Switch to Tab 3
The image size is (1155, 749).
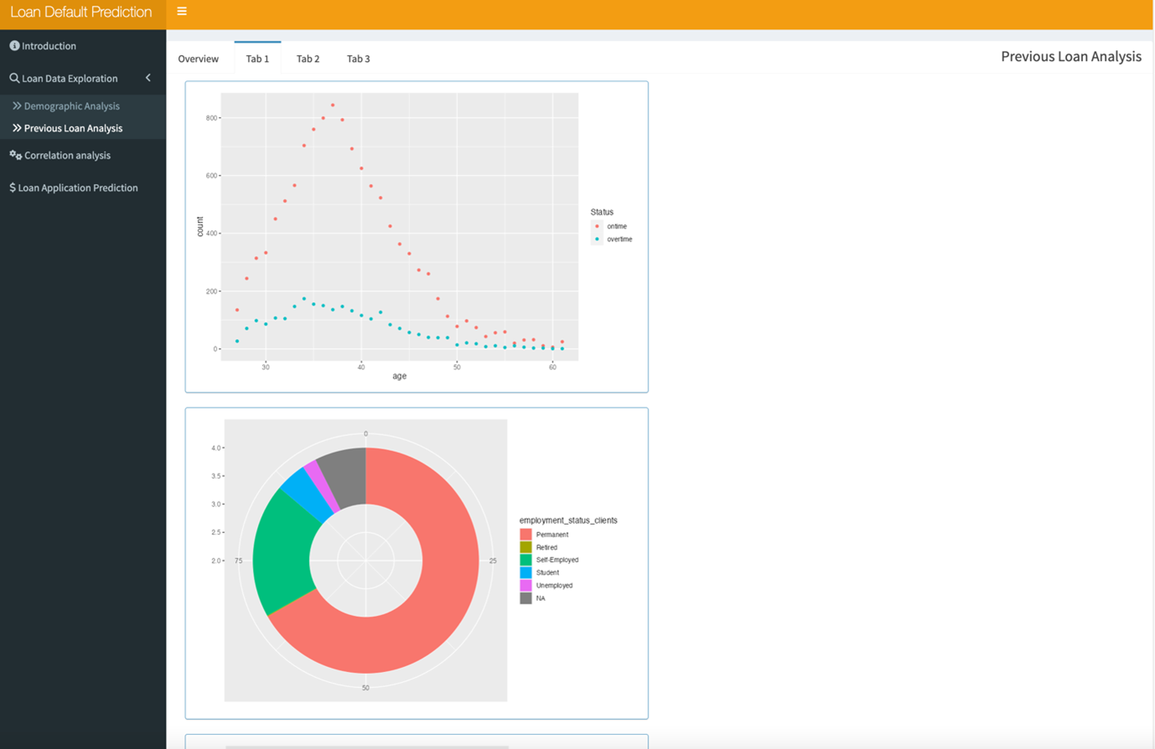358,59
